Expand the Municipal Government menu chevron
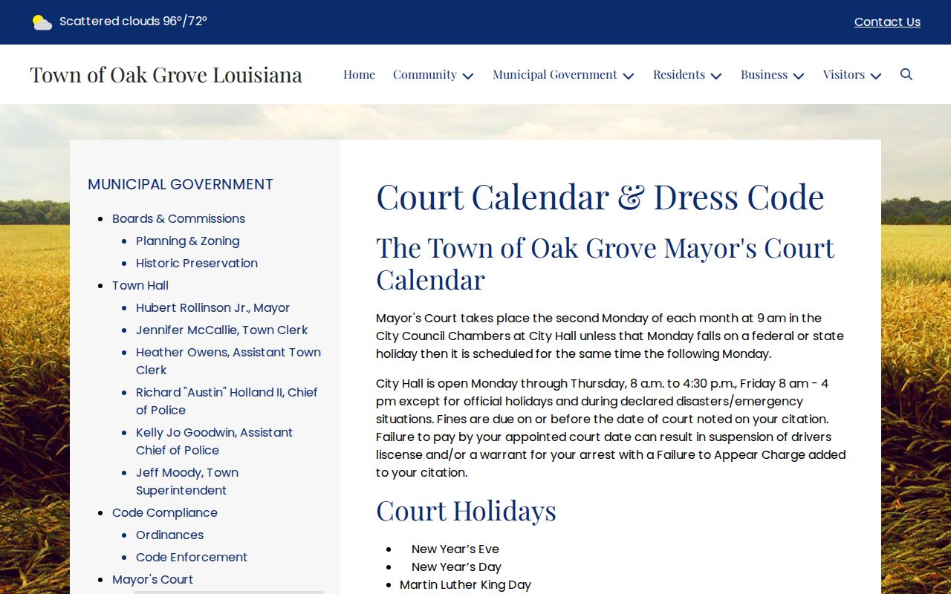The height and width of the screenshot is (594, 951). pos(629,76)
